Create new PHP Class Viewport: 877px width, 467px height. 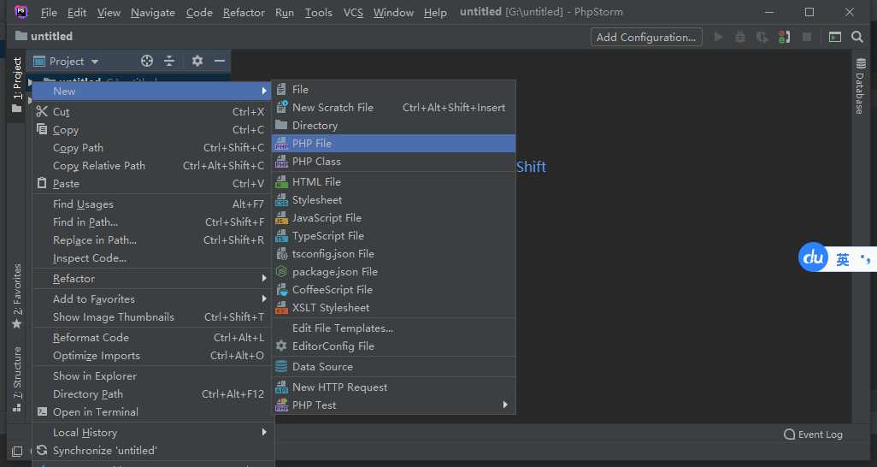pos(394,162)
